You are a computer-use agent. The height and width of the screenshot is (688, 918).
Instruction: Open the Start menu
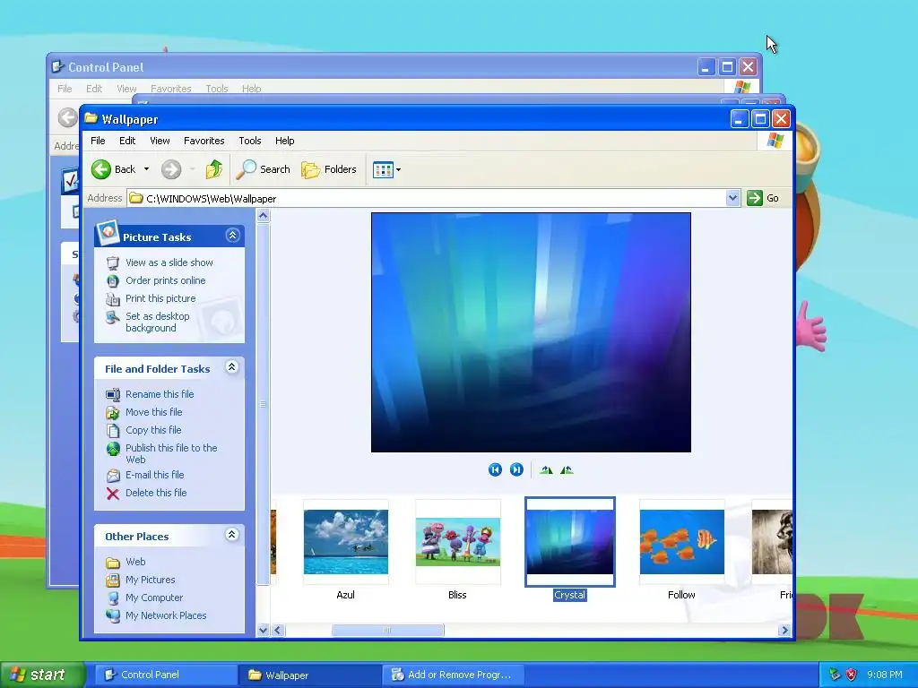click(x=42, y=675)
